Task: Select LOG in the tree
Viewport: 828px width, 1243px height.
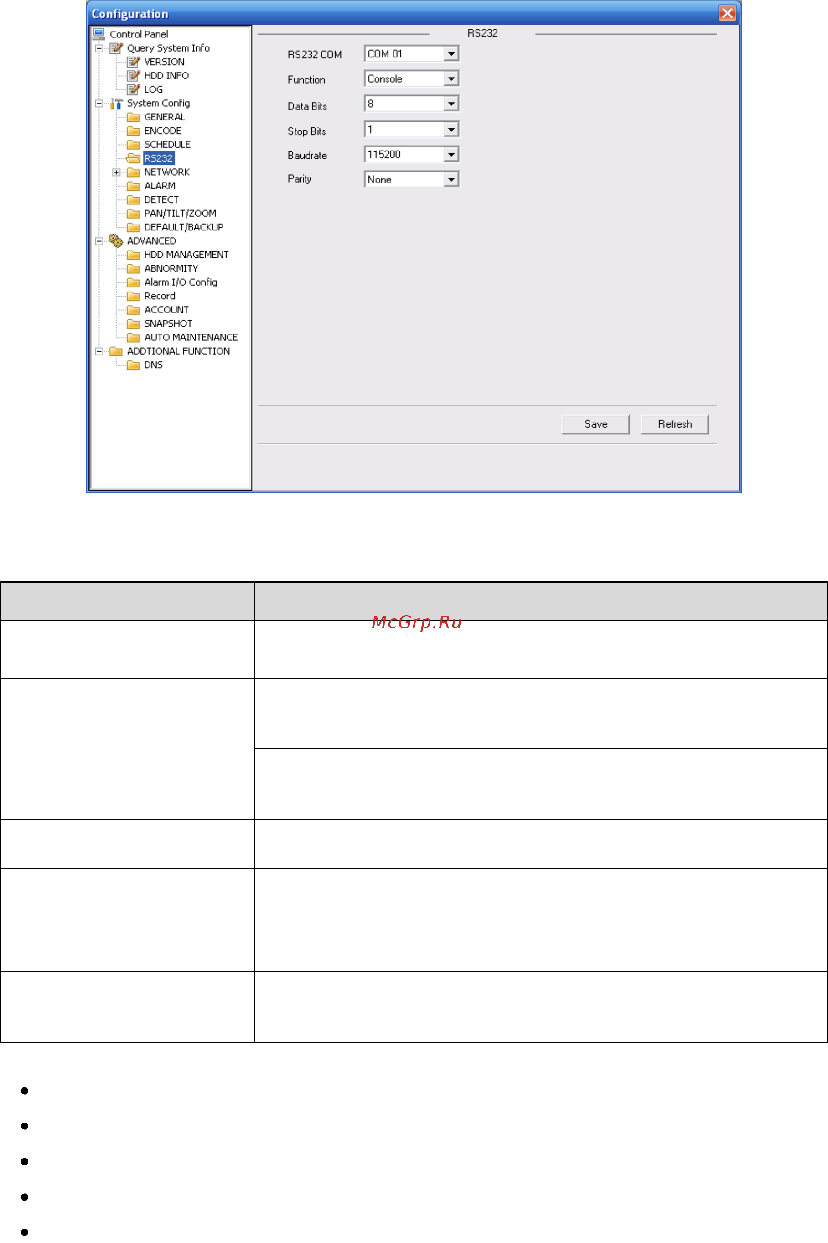Action: pos(154,89)
